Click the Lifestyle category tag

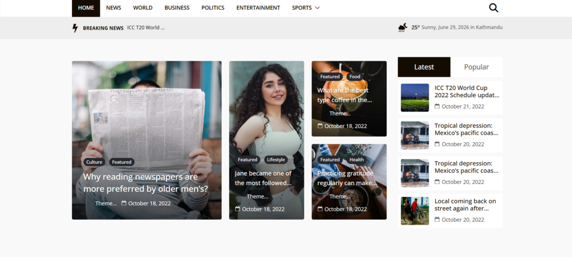(276, 159)
